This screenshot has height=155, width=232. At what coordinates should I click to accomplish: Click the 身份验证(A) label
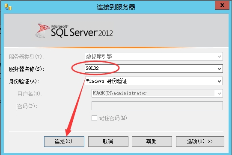pyautogui.click(x=24, y=81)
